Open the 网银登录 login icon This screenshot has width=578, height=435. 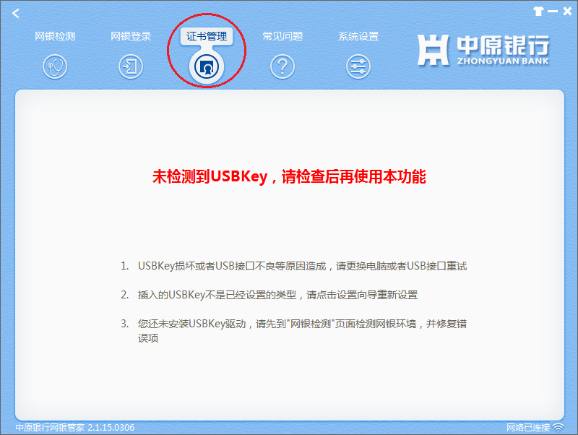pos(131,66)
